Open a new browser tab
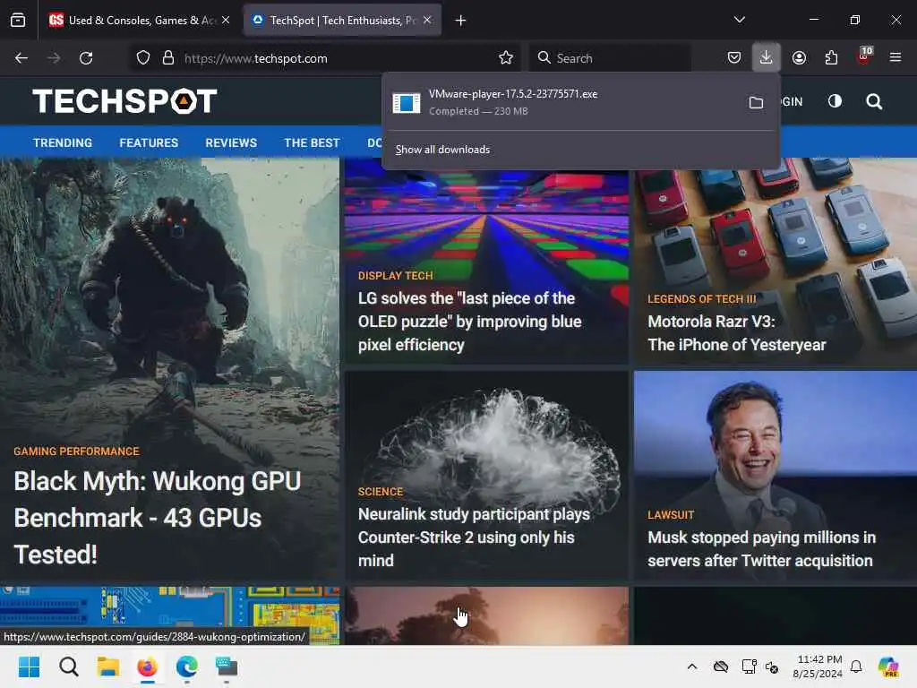This screenshot has height=688, width=917. (461, 21)
